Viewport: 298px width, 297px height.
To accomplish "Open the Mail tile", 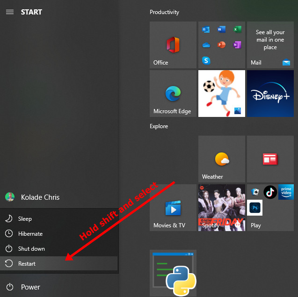I will 270,45.
